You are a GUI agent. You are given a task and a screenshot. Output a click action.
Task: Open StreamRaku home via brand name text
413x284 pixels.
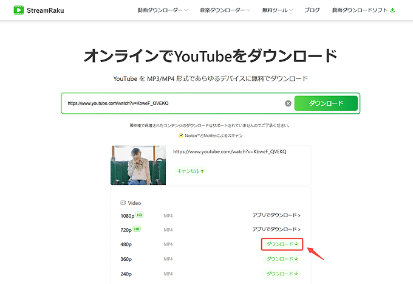pos(46,10)
